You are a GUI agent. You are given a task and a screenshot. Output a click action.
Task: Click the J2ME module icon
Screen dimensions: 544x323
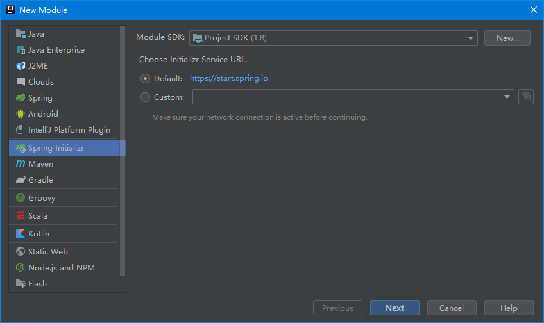[21, 66]
